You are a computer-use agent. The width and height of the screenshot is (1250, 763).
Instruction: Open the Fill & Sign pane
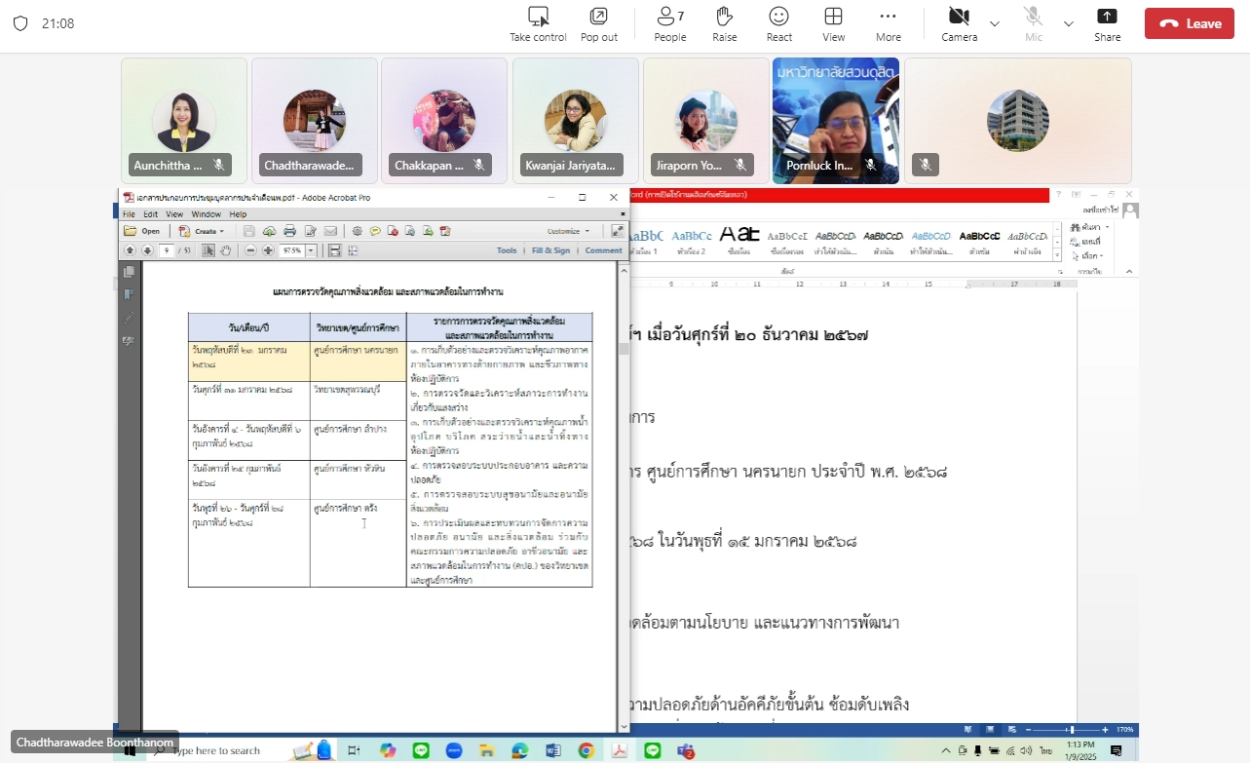(x=550, y=250)
